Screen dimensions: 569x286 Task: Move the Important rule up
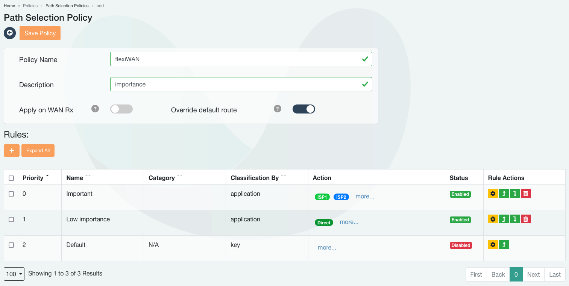[x=504, y=194]
